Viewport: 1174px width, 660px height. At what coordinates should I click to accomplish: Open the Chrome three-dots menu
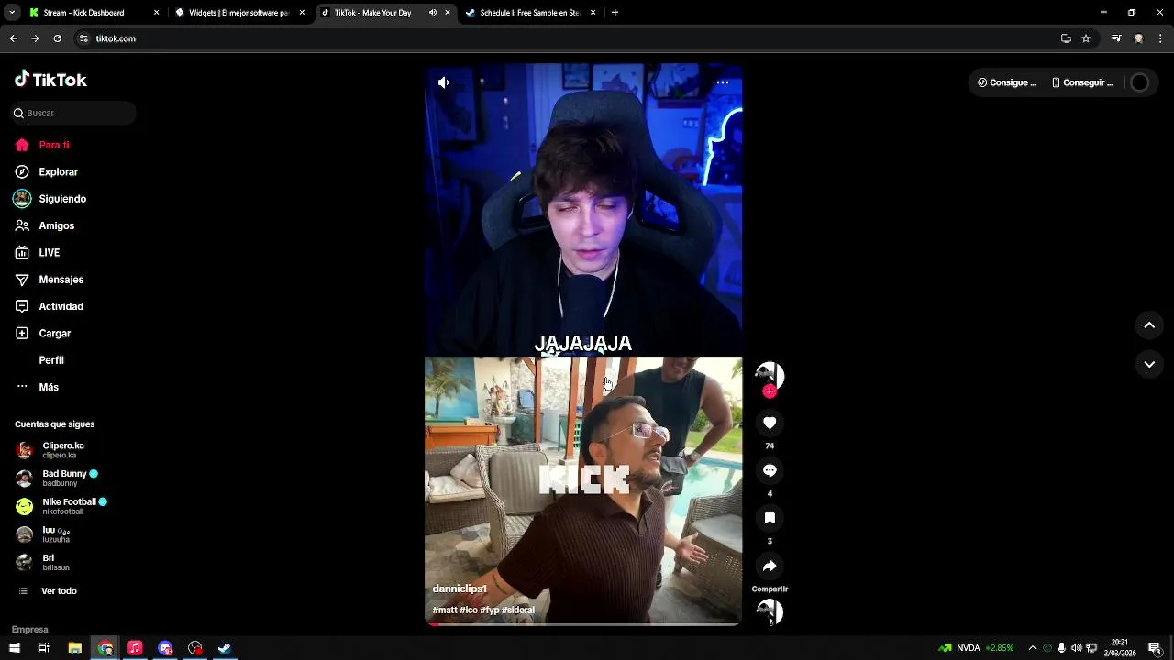(x=1160, y=38)
